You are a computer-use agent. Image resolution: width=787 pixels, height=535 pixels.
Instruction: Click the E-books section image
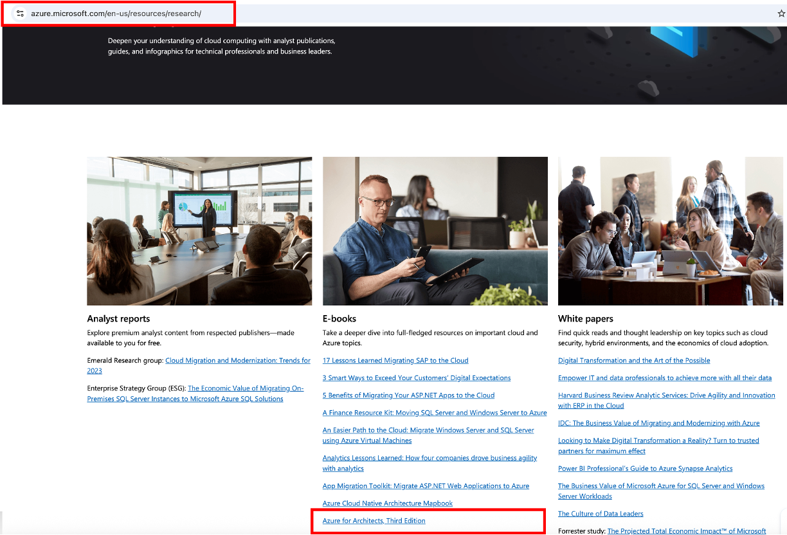pyautogui.click(x=435, y=230)
